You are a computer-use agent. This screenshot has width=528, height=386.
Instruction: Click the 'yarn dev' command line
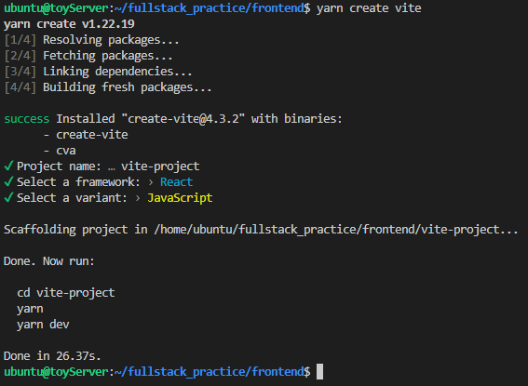pyautogui.click(x=43, y=325)
